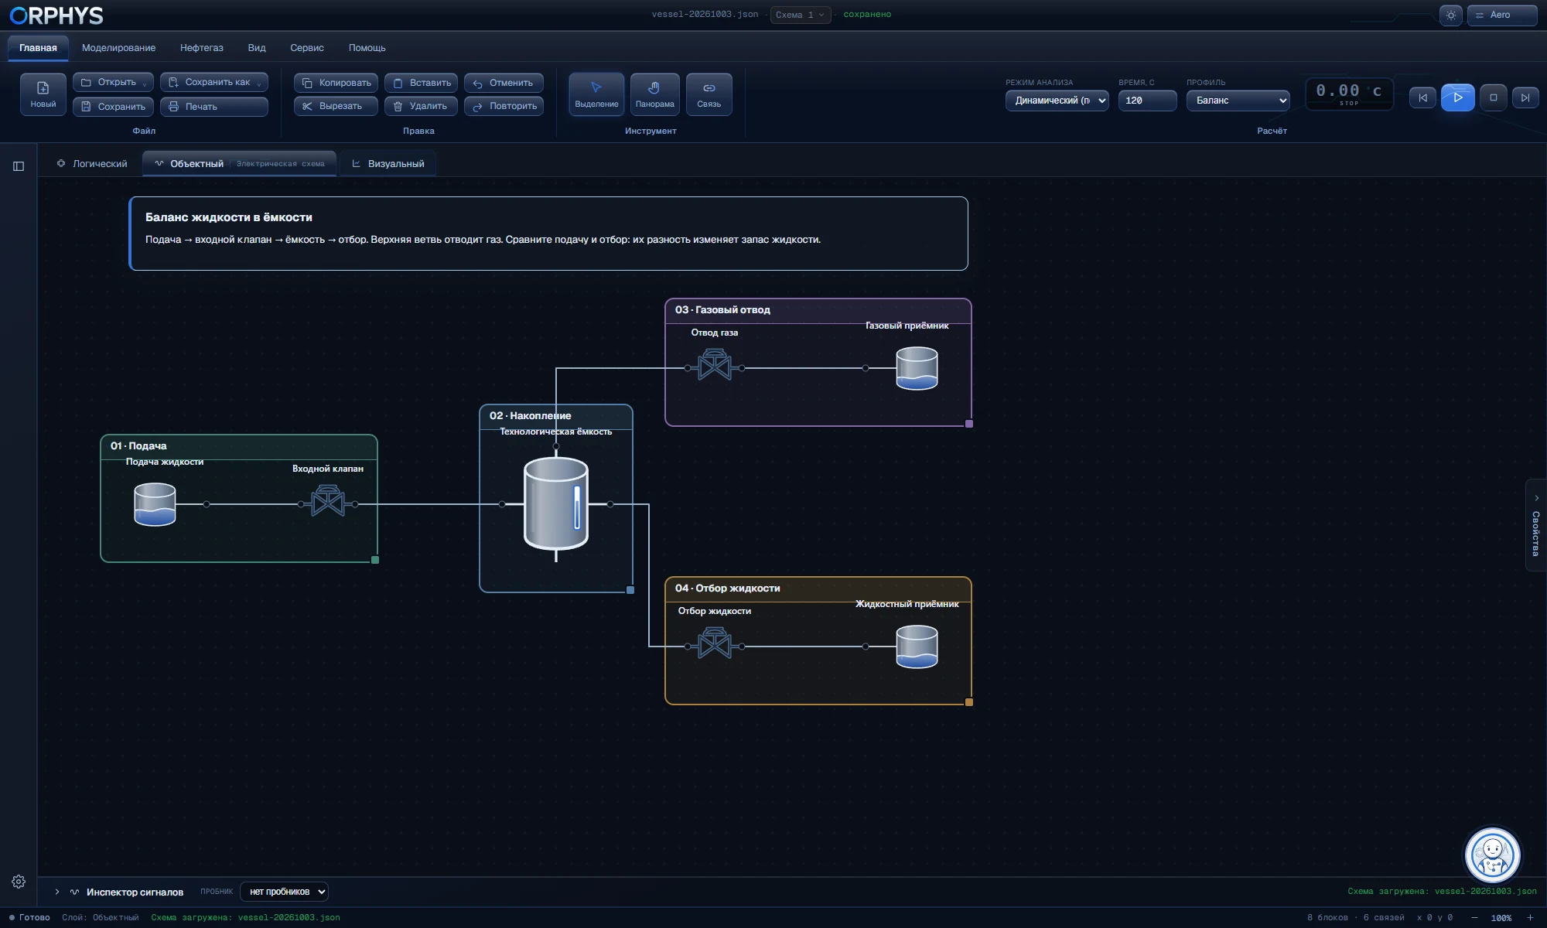Toggle the light/dark theme sun icon

1450,15
